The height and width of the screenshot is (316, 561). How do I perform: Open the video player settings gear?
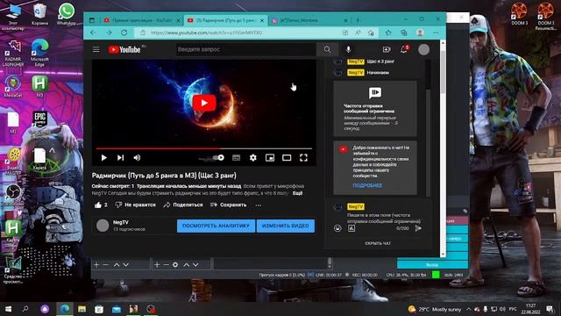[x=253, y=158]
